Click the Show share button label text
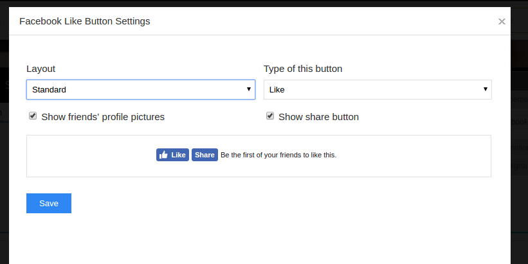The height and width of the screenshot is (264, 528). [318, 117]
